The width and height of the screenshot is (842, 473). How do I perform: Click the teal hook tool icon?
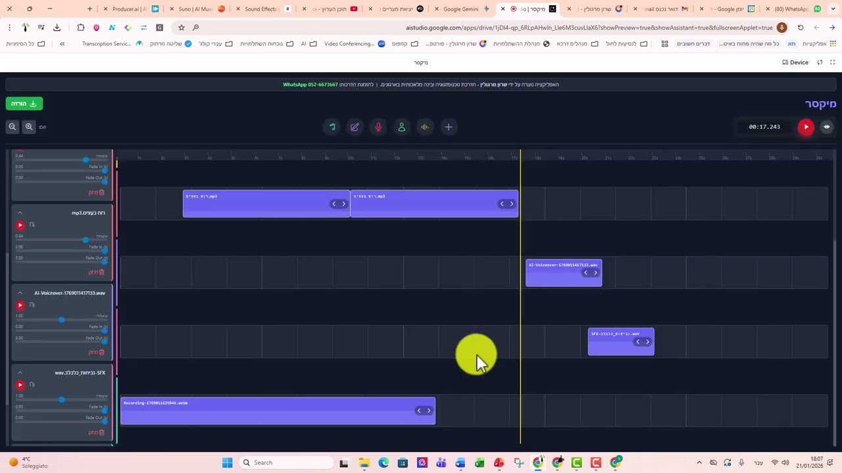332,127
